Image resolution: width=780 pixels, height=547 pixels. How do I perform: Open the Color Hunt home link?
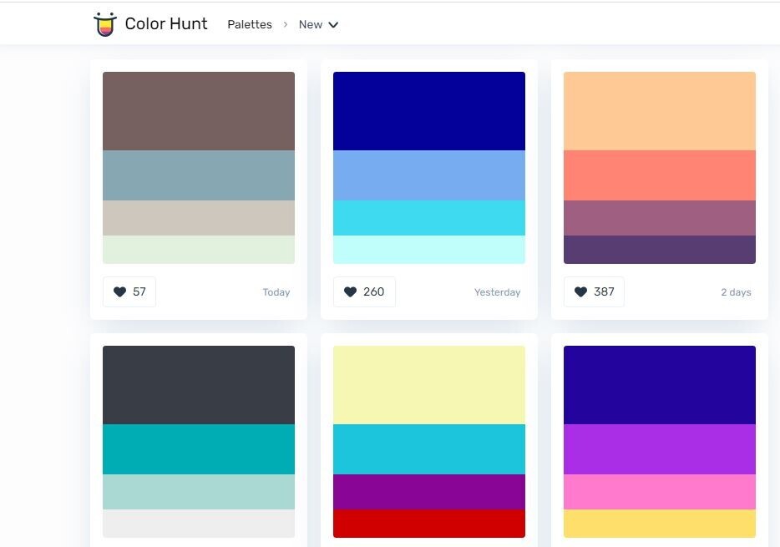tap(166, 24)
